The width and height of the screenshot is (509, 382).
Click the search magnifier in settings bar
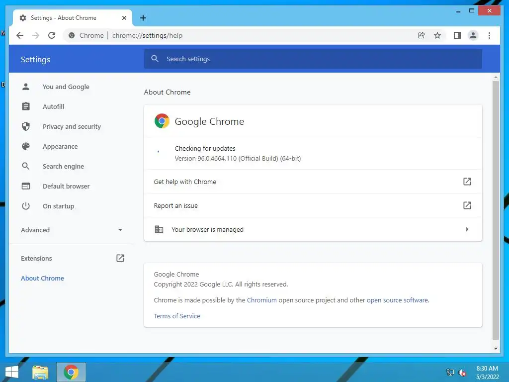tap(155, 59)
